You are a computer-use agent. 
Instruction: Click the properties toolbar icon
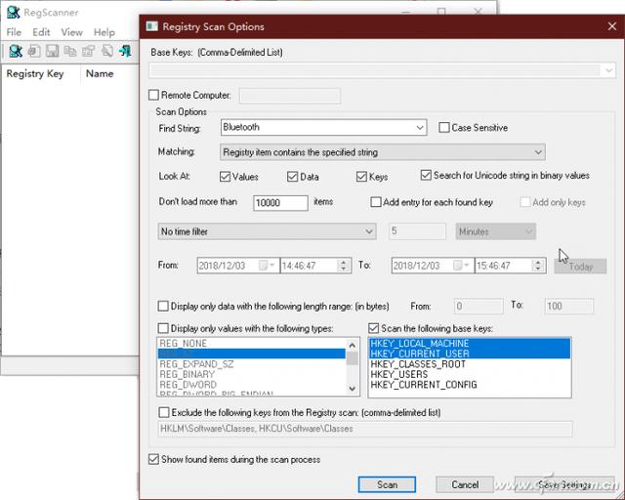[88, 51]
